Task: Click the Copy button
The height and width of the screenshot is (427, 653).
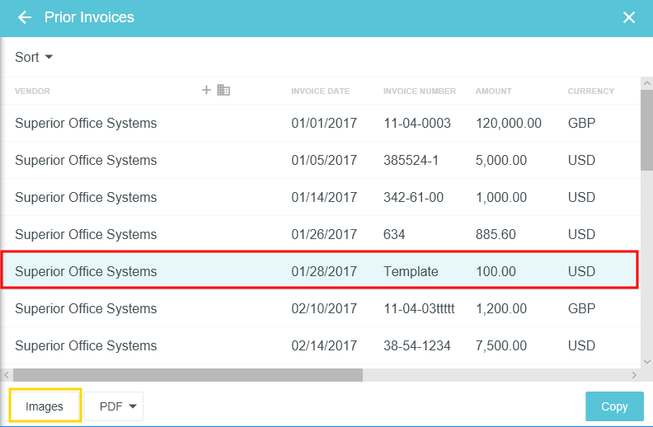Action: point(614,406)
